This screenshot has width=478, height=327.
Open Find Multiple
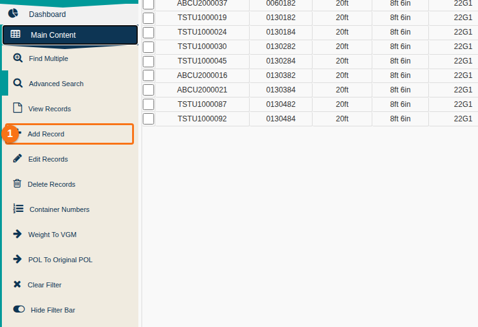point(70,58)
